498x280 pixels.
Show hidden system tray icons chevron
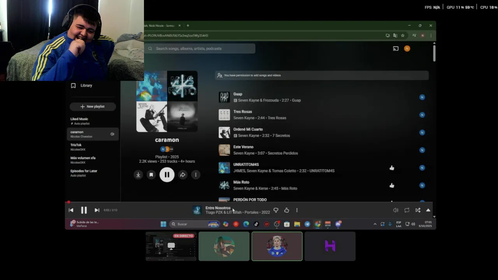(375, 224)
